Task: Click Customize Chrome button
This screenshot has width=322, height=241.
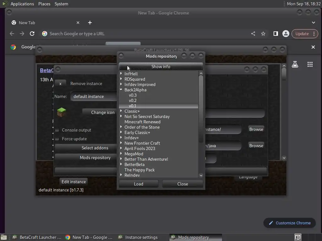Action: [290, 223]
